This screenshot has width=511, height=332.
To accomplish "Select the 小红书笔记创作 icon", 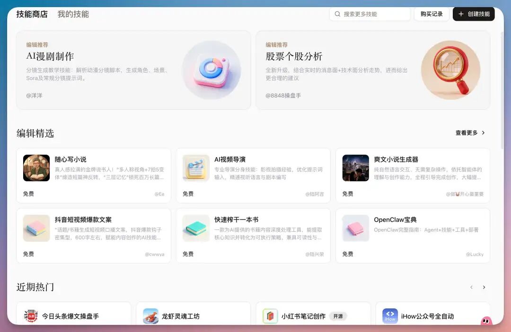I will coord(270,316).
